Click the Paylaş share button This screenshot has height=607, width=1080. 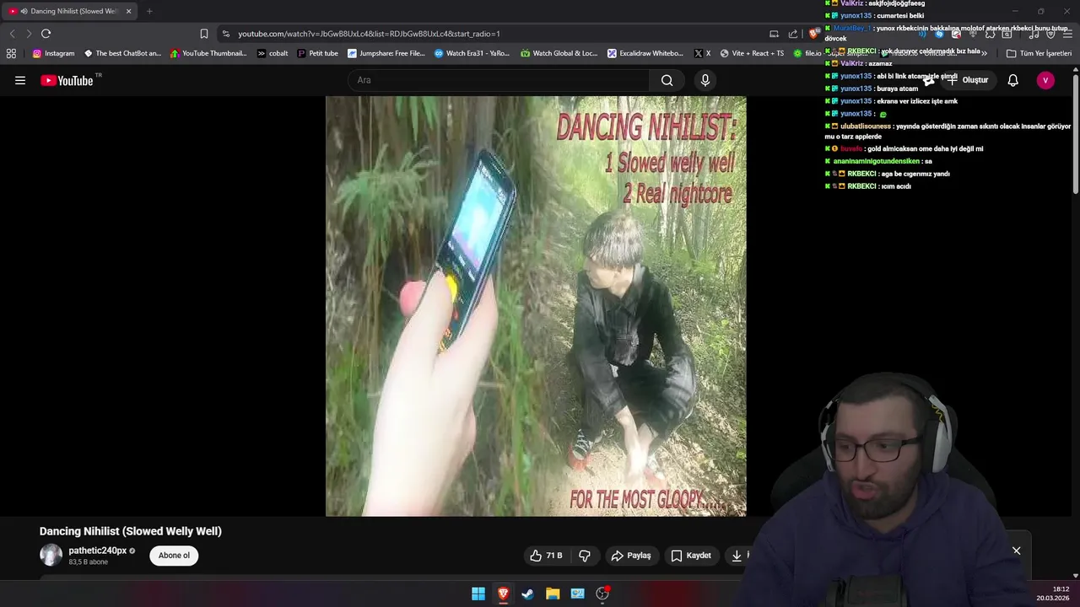(x=631, y=556)
